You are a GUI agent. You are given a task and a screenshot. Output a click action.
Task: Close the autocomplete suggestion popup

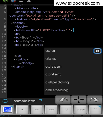pyautogui.click(x=97, y=51)
